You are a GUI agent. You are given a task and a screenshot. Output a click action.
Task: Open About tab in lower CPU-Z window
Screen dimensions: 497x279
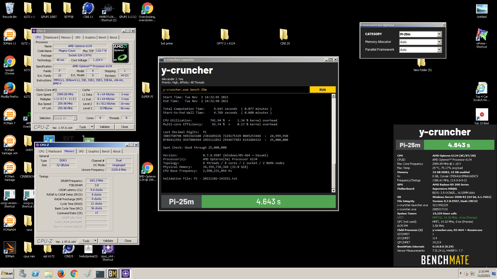[x=116, y=151]
